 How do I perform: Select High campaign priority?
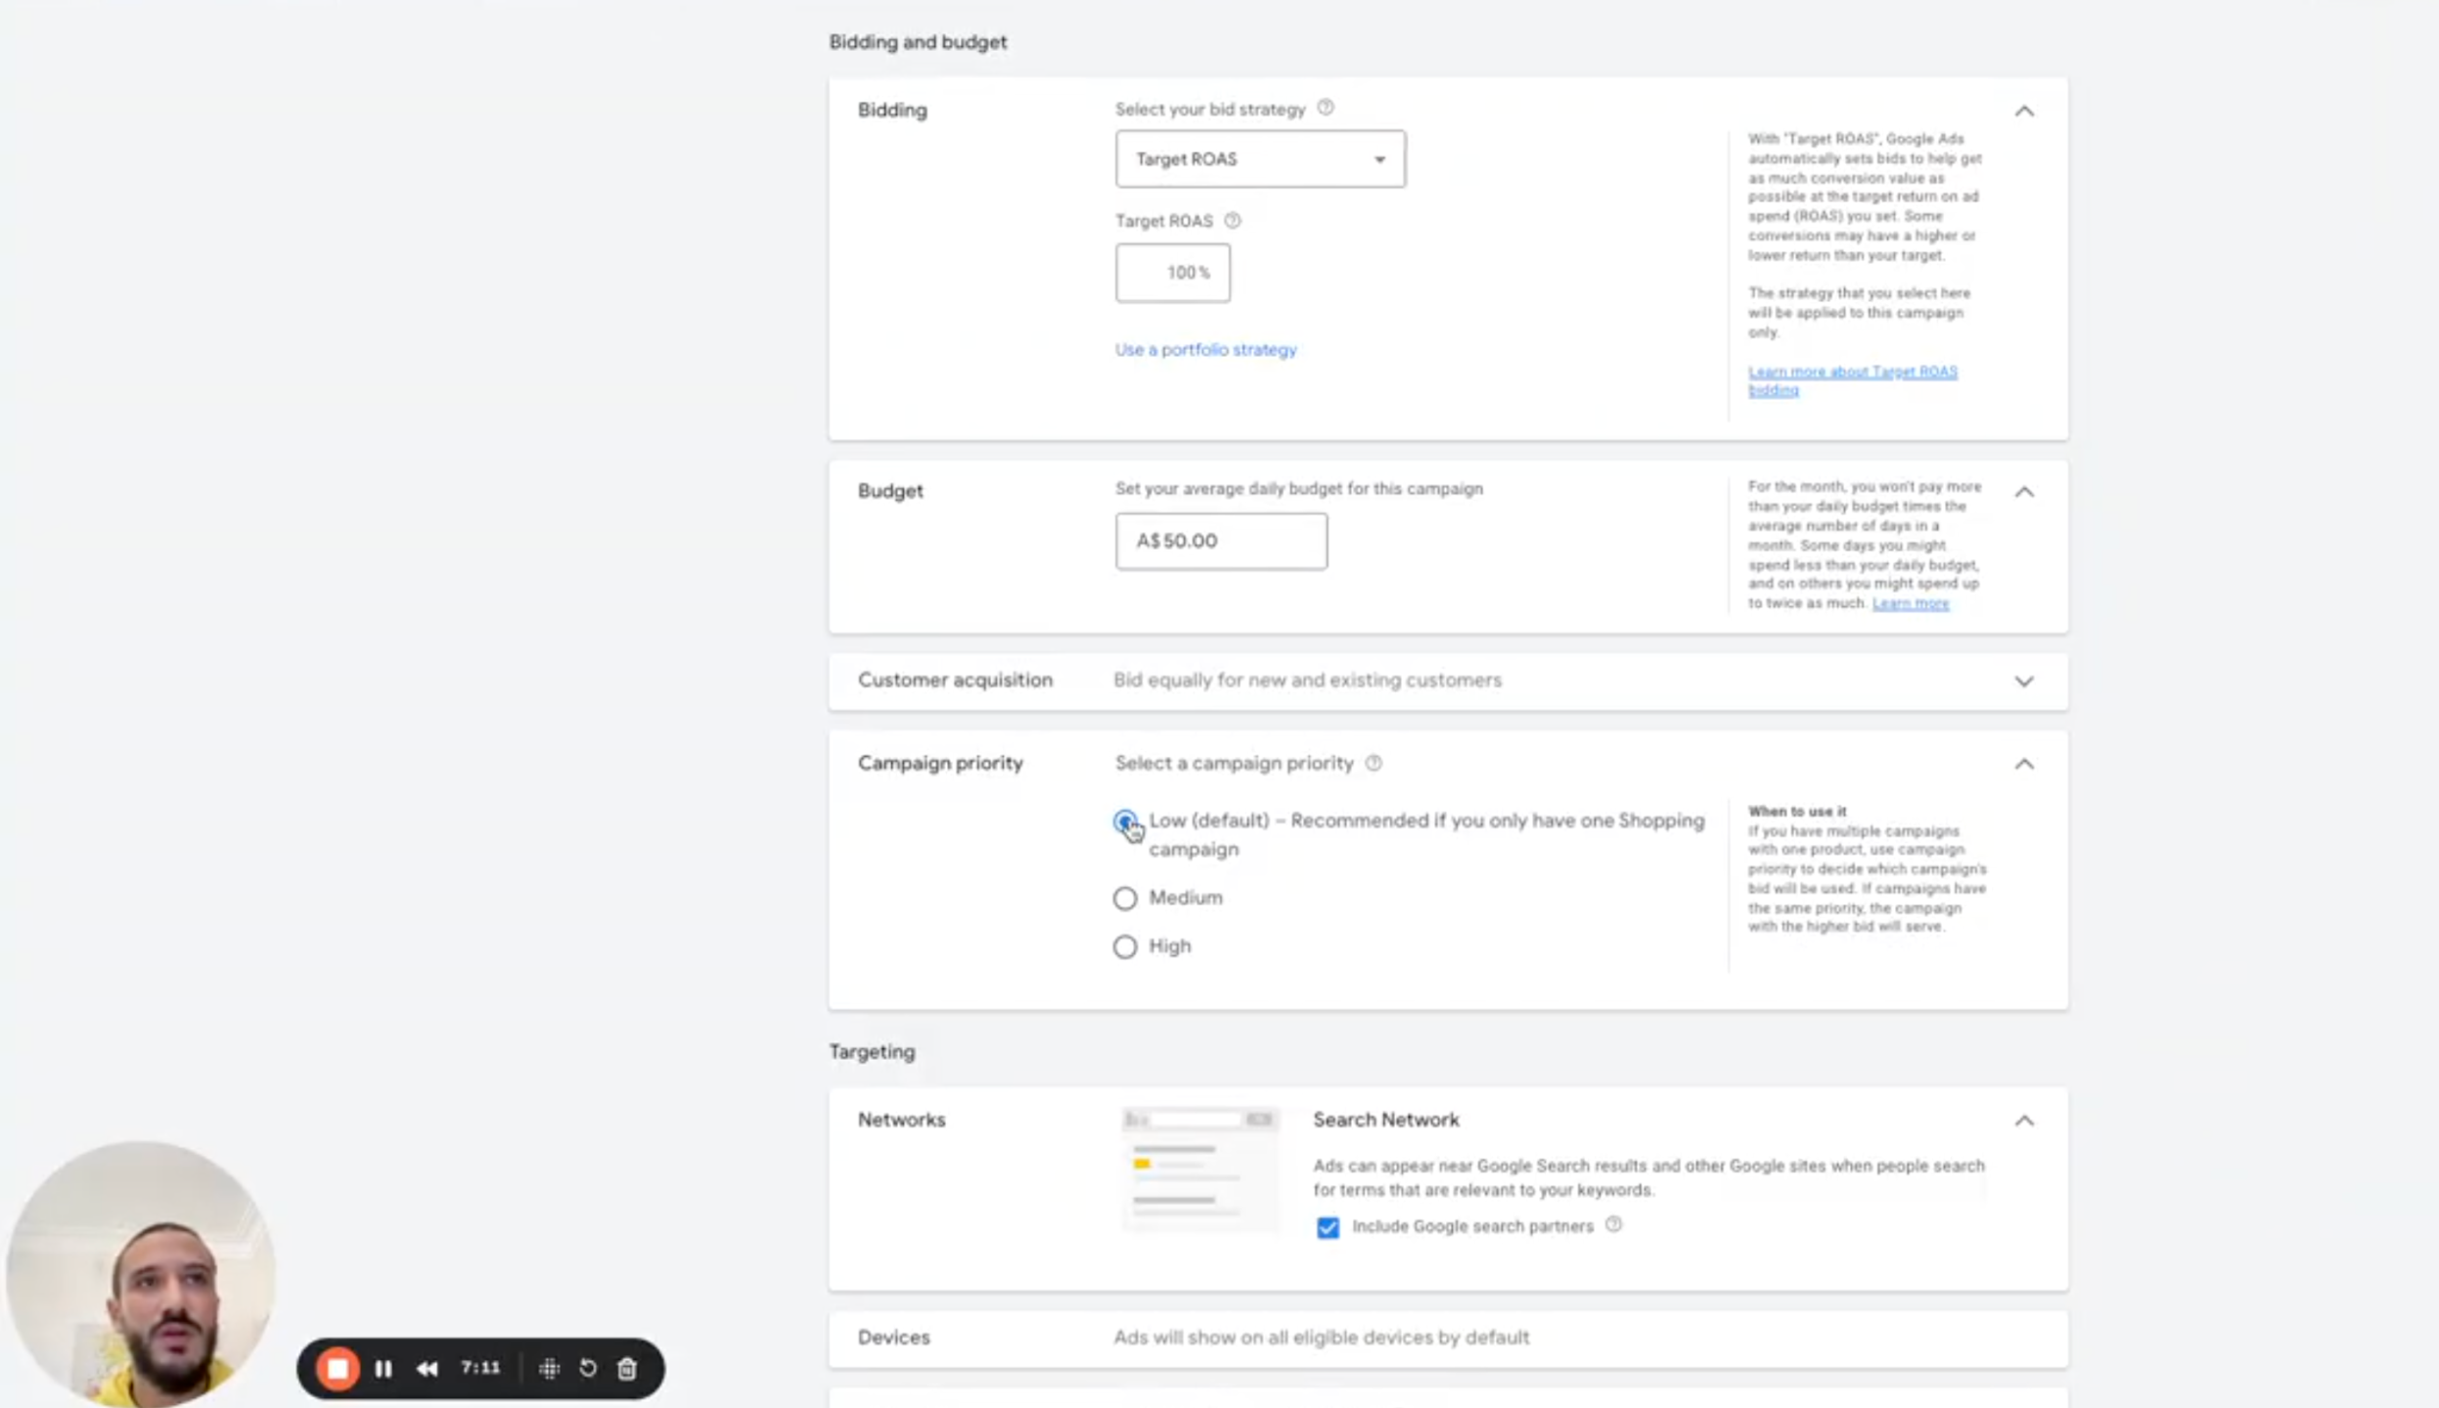[x=1124, y=946]
